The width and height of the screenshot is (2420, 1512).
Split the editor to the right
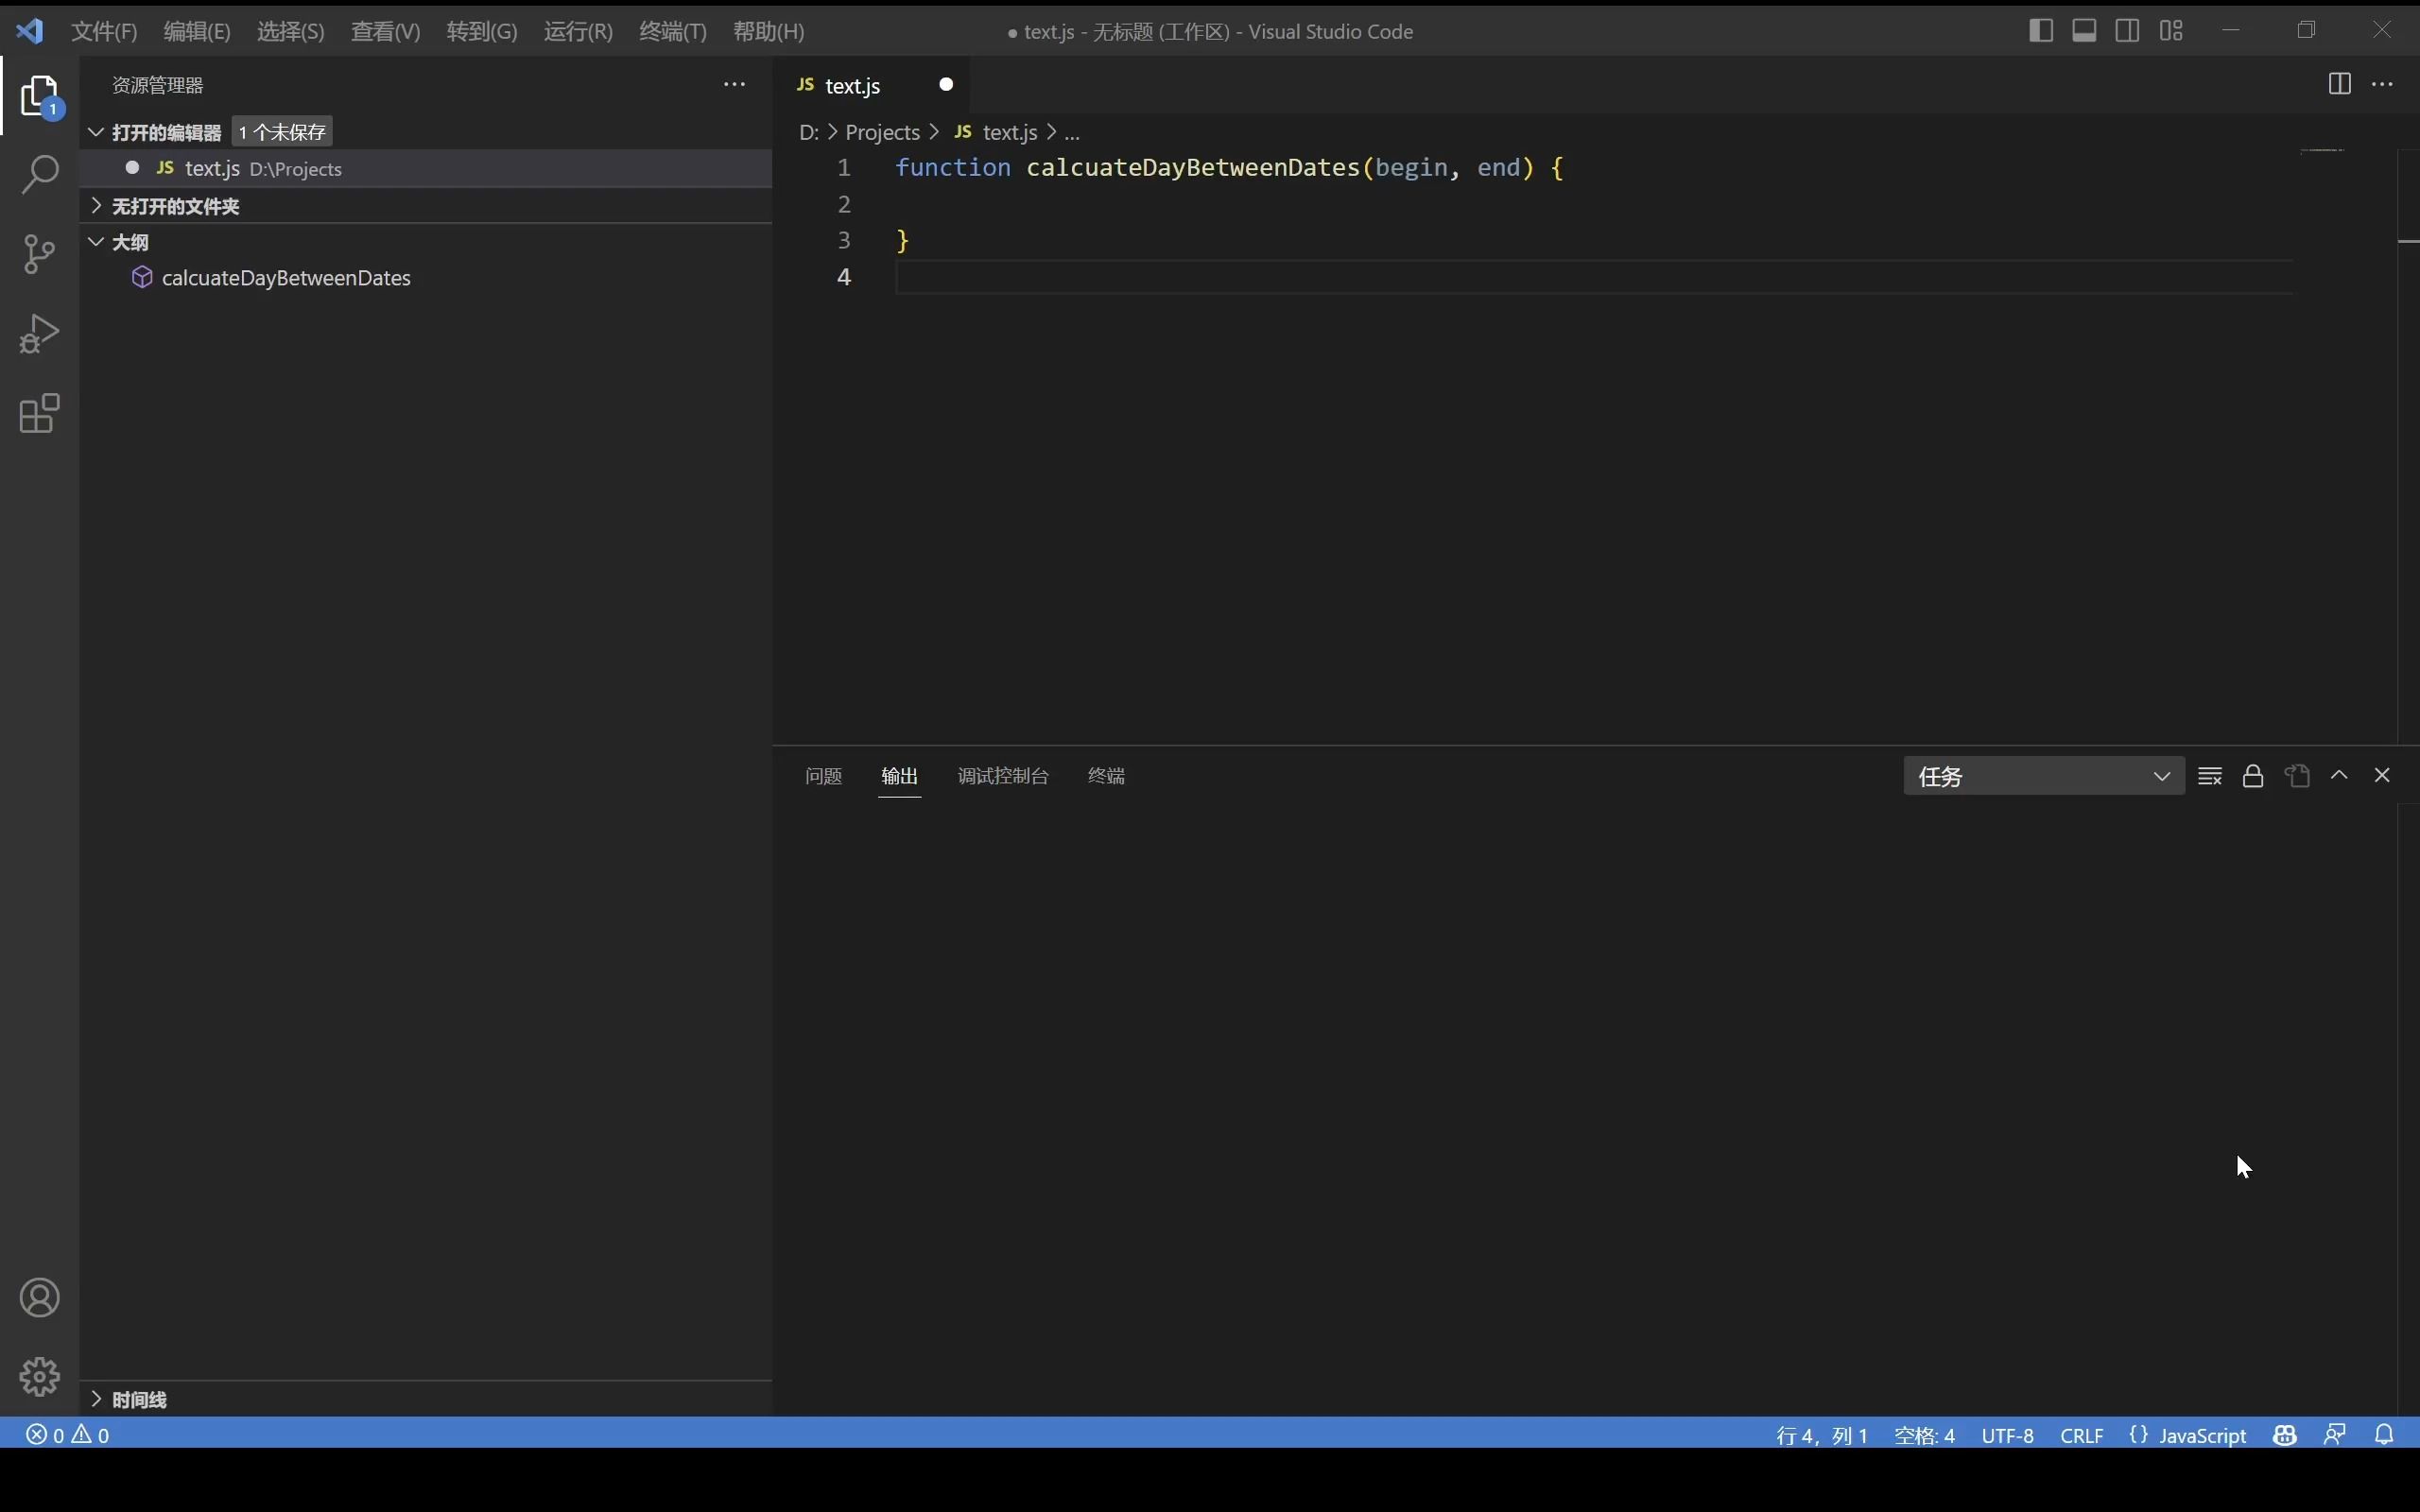(2339, 84)
